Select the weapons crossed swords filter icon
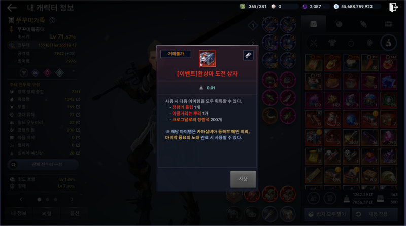 314,43
